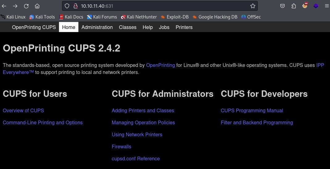
Task: Open OffSec bookmark
Action: pos(251,17)
